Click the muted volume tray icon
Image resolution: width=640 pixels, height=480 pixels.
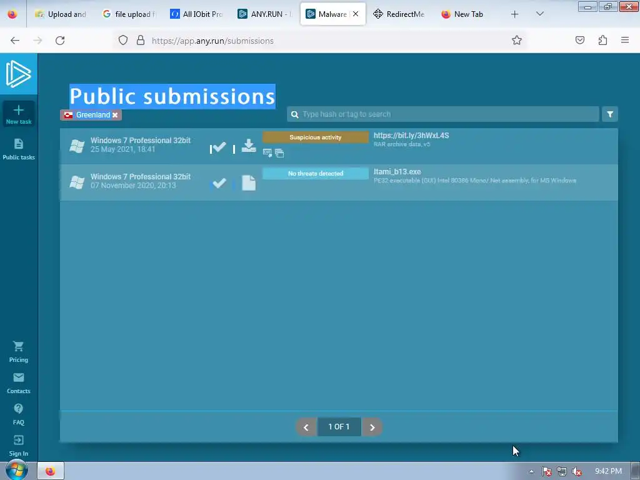pyautogui.click(x=577, y=471)
